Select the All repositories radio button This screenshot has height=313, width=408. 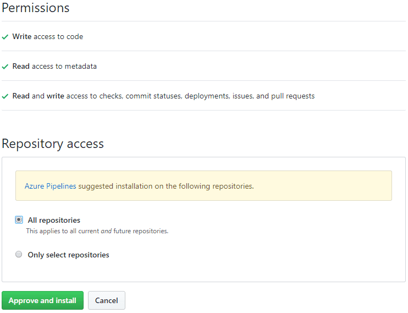19,220
